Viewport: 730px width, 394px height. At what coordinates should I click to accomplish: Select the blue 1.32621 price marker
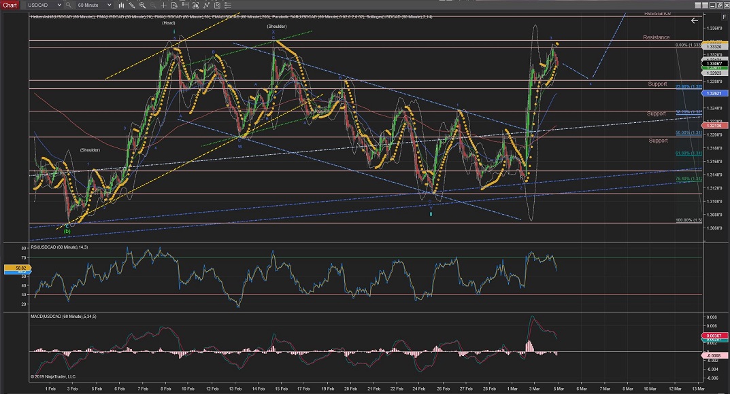pyautogui.click(x=714, y=93)
